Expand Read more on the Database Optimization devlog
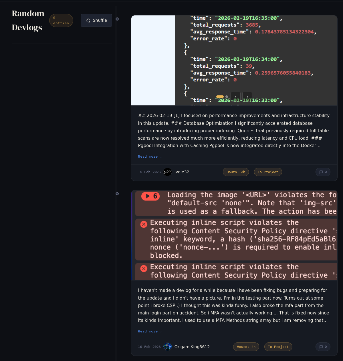The width and height of the screenshot is (343, 361). (x=150, y=157)
